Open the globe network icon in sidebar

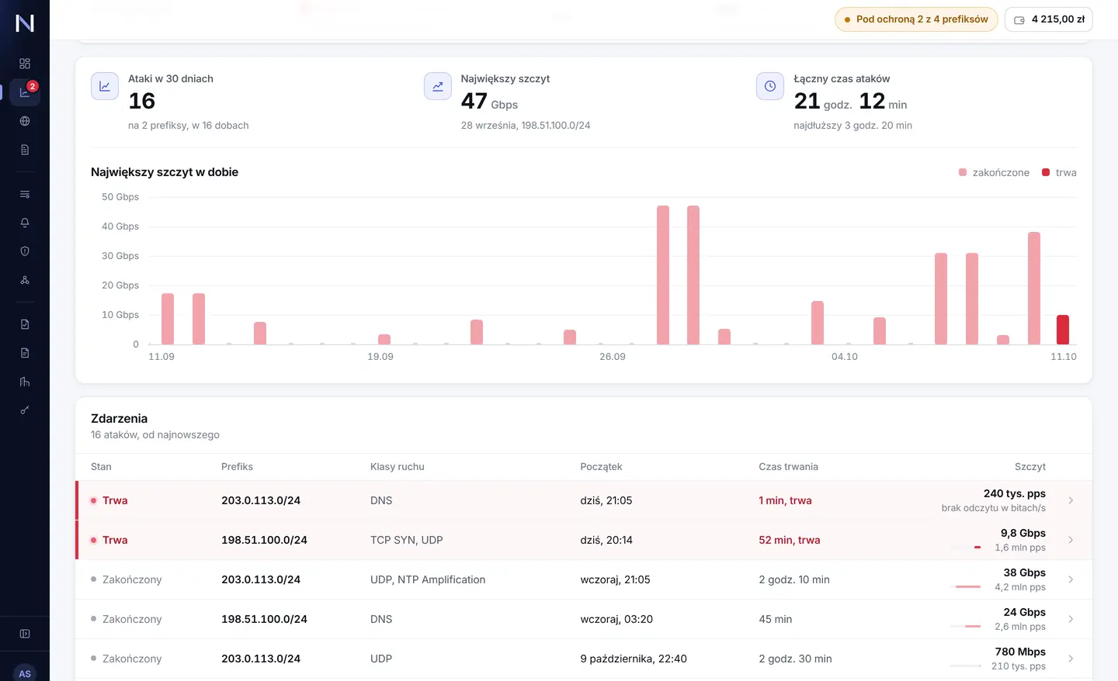(25, 121)
